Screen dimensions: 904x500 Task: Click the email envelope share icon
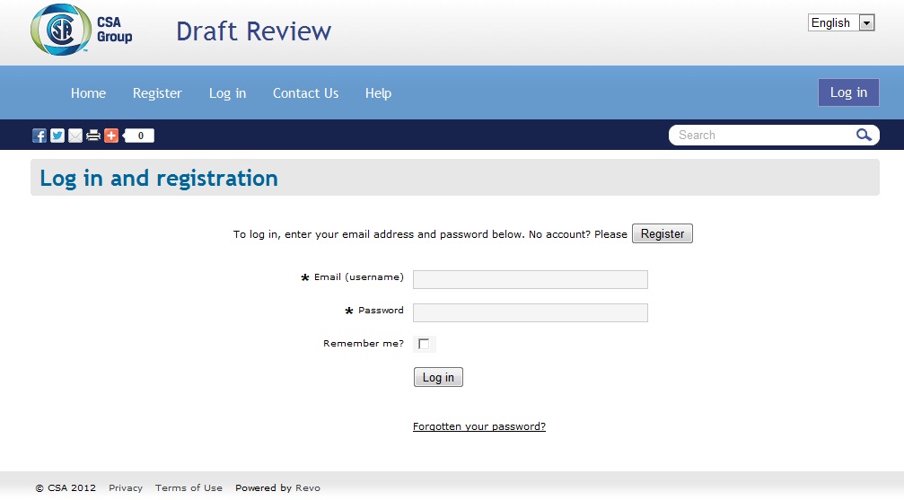click(x=75, y=136)
